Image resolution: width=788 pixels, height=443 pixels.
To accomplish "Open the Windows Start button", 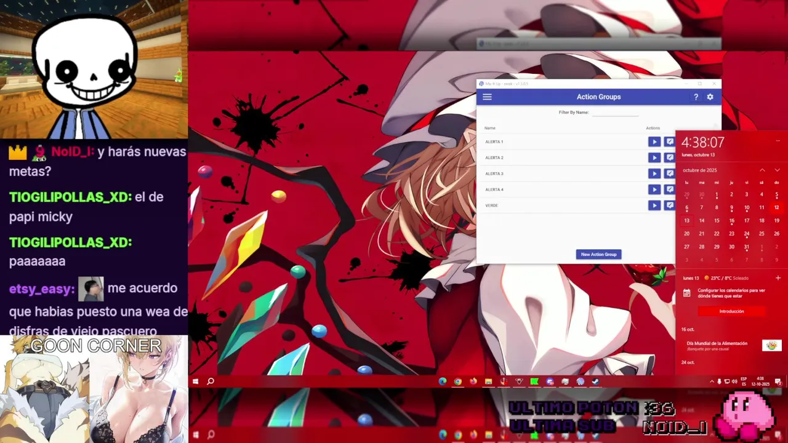I will point(195,381).
